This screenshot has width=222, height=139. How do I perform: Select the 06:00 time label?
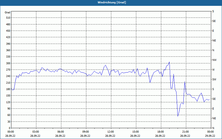61,132
